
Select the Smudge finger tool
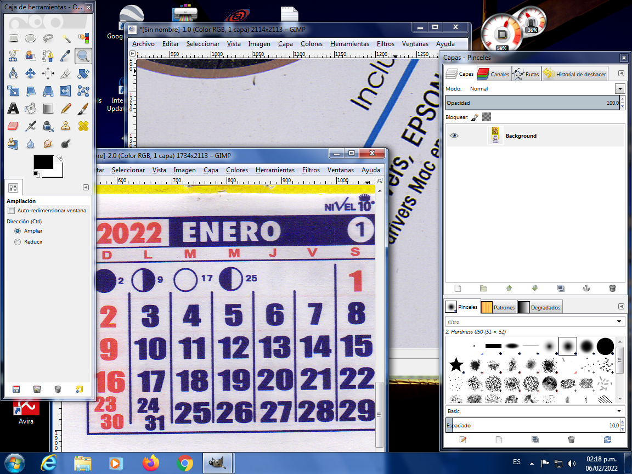(48, 144)
